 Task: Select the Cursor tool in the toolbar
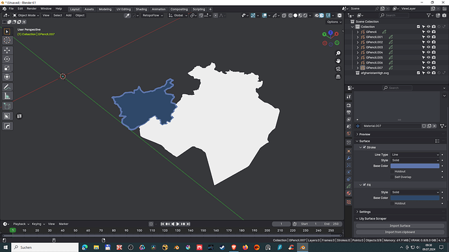tap(7, 40)
